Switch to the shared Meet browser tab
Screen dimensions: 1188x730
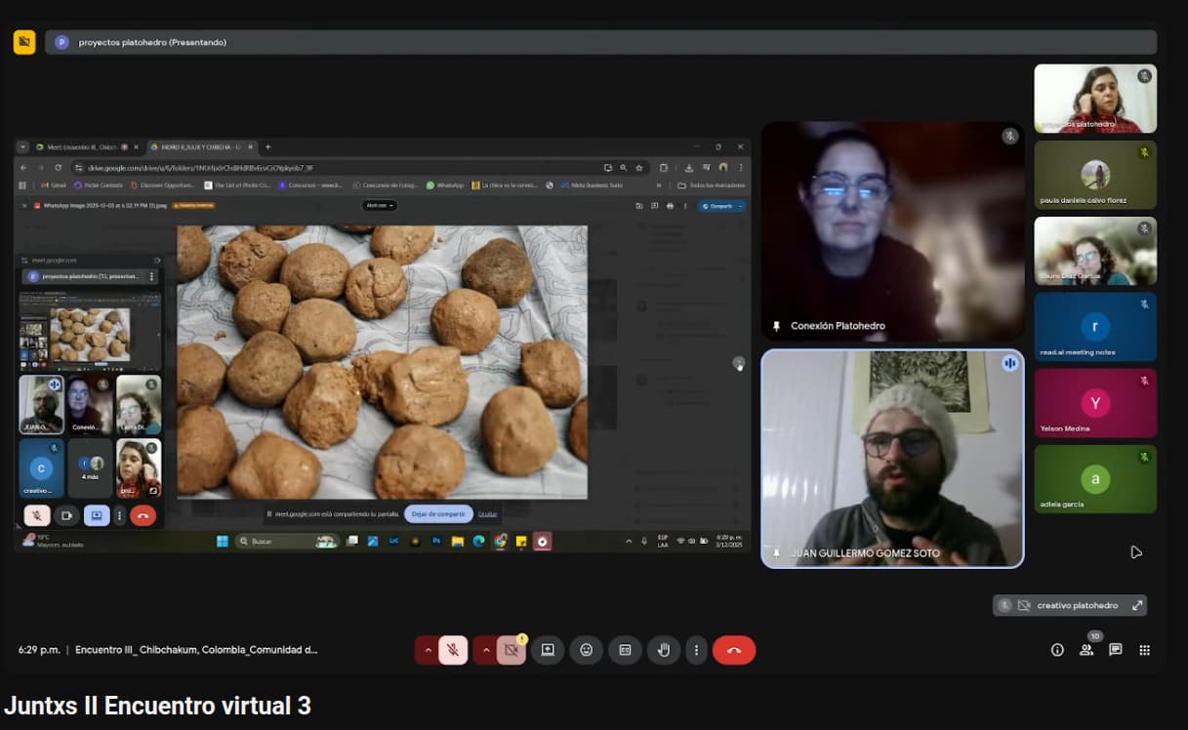[x=76, y=146]
